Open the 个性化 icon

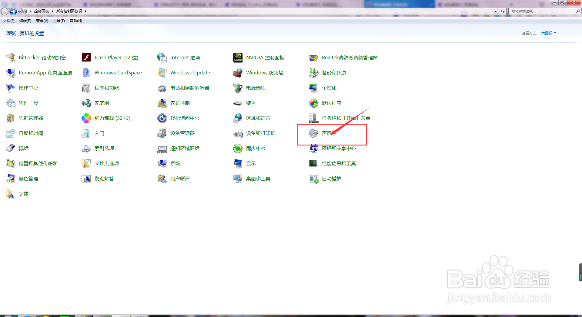coord(314,88)
